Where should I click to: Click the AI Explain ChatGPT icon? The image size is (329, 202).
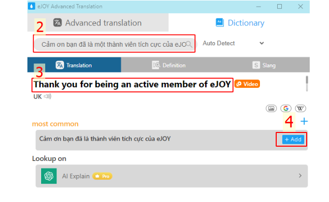point(49,176)
